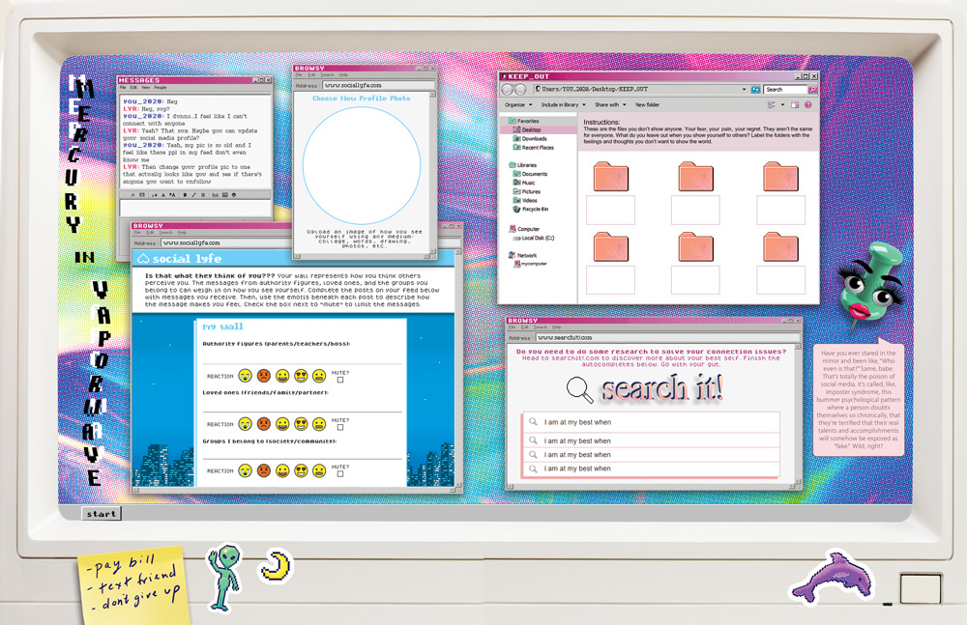
Task: Select laughing emoji under Groups I belong to
Action: pos(282,470)
